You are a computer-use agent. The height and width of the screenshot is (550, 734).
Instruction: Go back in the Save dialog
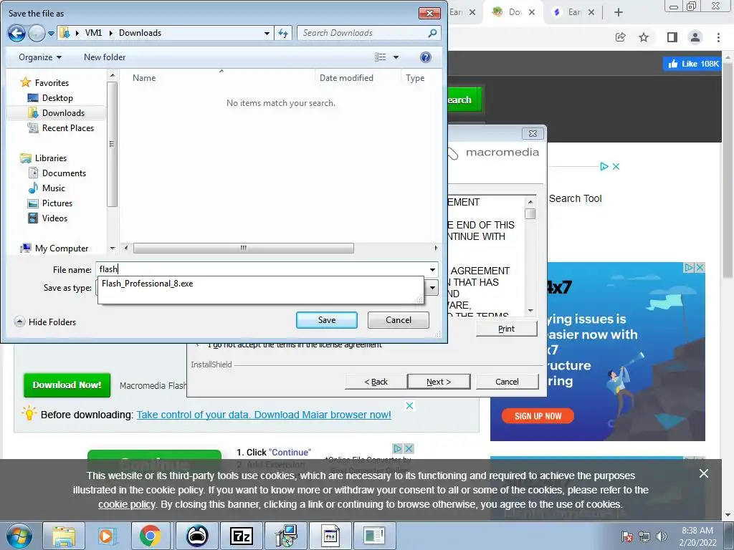pos(17,33)
